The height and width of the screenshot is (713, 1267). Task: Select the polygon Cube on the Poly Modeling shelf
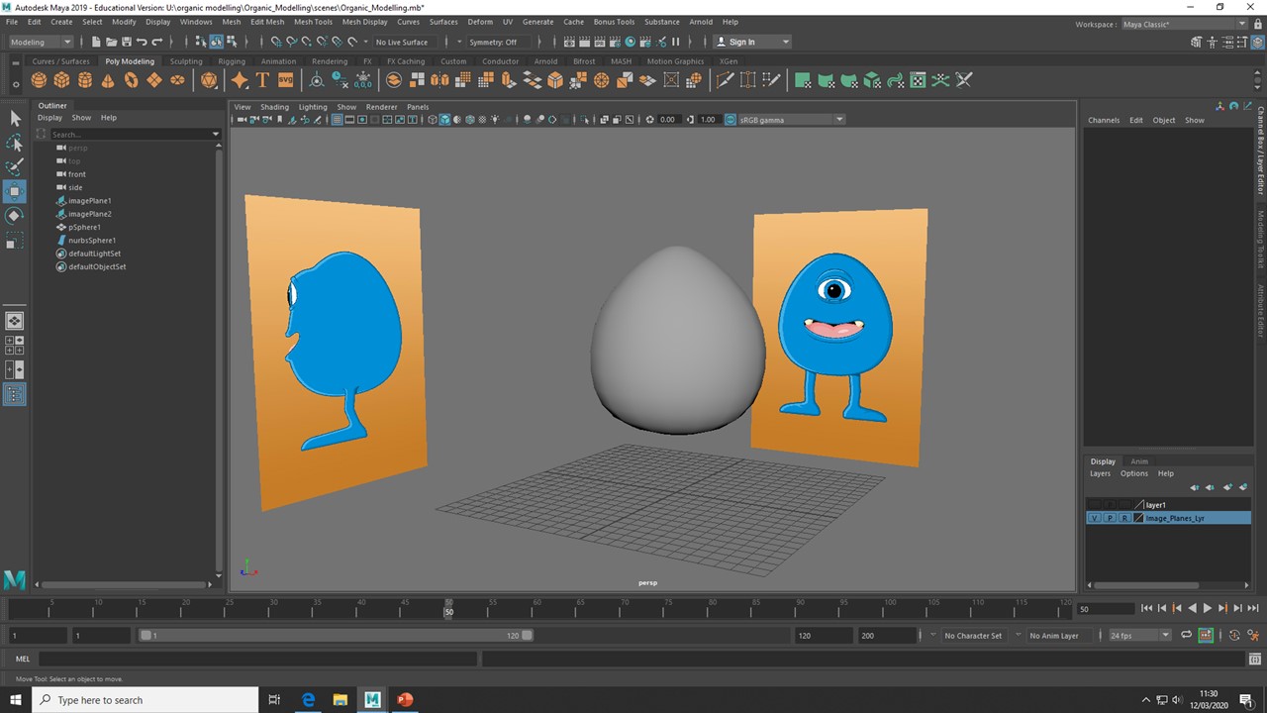coord(60,80)
